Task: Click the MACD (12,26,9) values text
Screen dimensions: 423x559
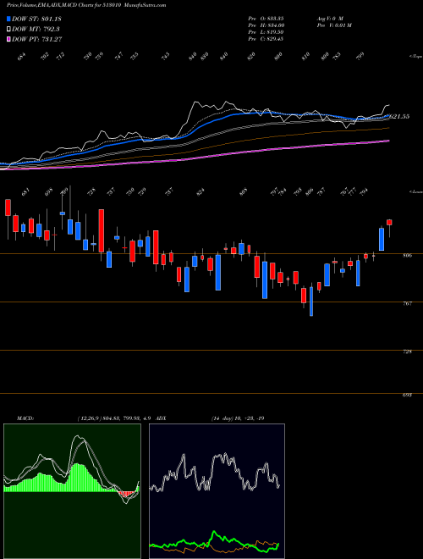Action: 115,418
